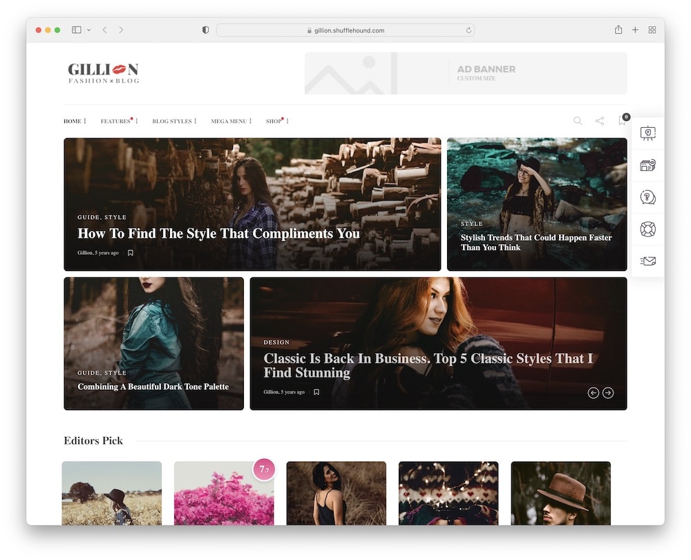Image resolution: width=691 pixels, height=560 pixels.
Task: Click the question chat bubble icon
Action: pyautogui.click(x=648, y=197)
